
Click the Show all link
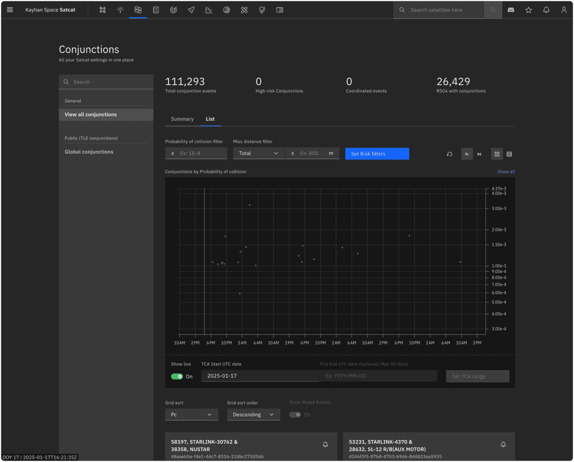click(x=506, y=172)
